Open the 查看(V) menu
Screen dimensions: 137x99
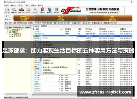pos(34,5)
